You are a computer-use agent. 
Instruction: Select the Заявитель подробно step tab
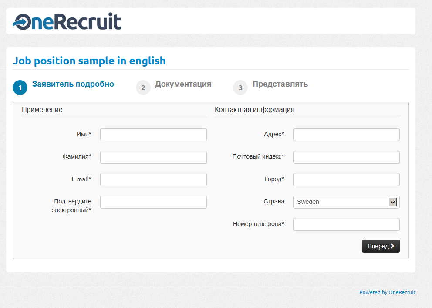[x=73, y=84]
